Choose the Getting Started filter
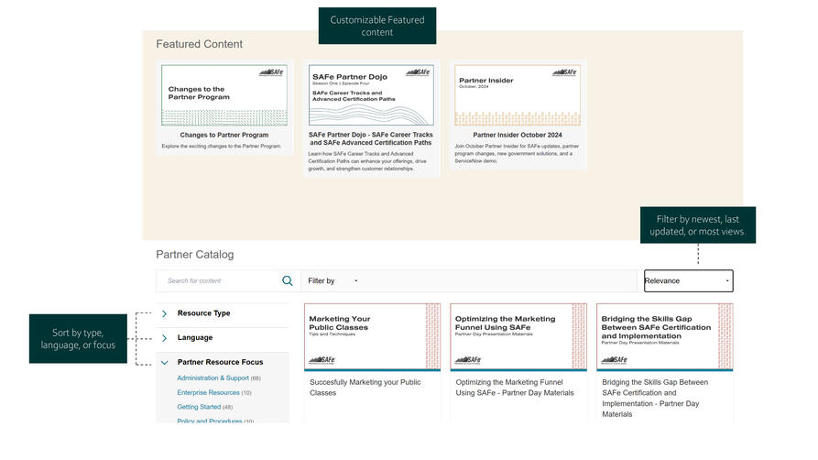The height and width of the screenshot is (460, 818). click(199, 408)
